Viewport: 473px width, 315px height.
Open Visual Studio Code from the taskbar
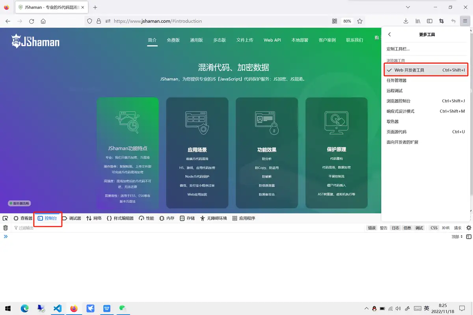(58, 308)
